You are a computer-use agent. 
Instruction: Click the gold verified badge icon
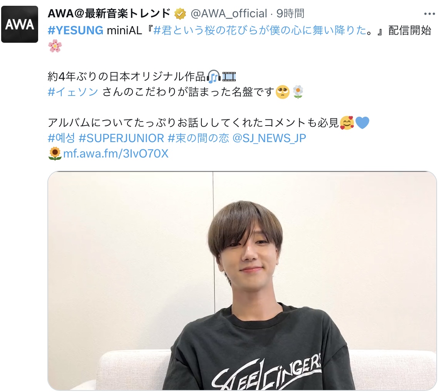click(x=180, y=14)
